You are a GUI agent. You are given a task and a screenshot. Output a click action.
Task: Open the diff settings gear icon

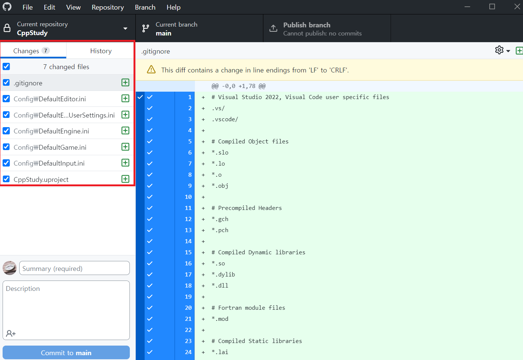(x=499, y=50)
